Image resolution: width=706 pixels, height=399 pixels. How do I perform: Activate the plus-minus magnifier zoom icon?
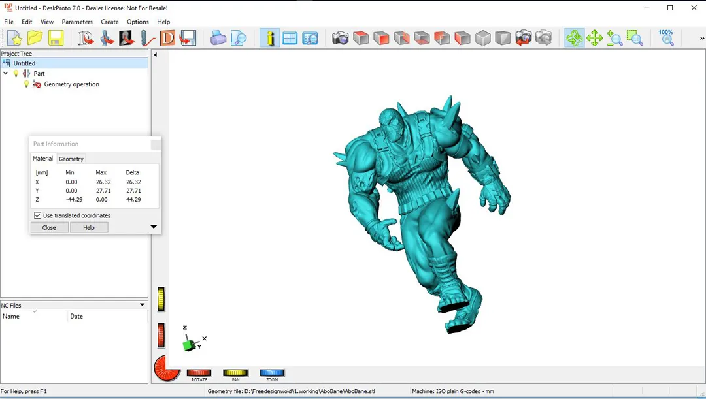click(614, 39)
